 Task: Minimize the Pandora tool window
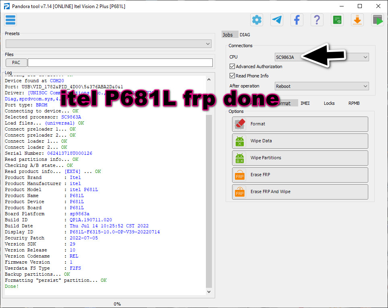coord(342,6)
